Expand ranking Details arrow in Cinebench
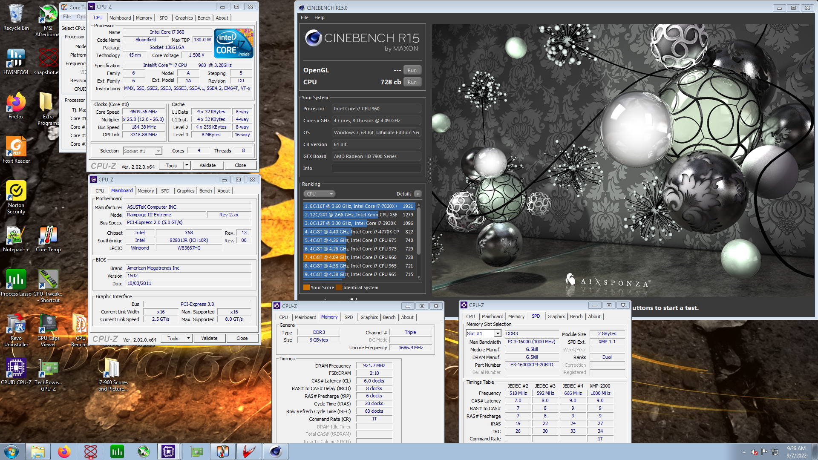 418,194
